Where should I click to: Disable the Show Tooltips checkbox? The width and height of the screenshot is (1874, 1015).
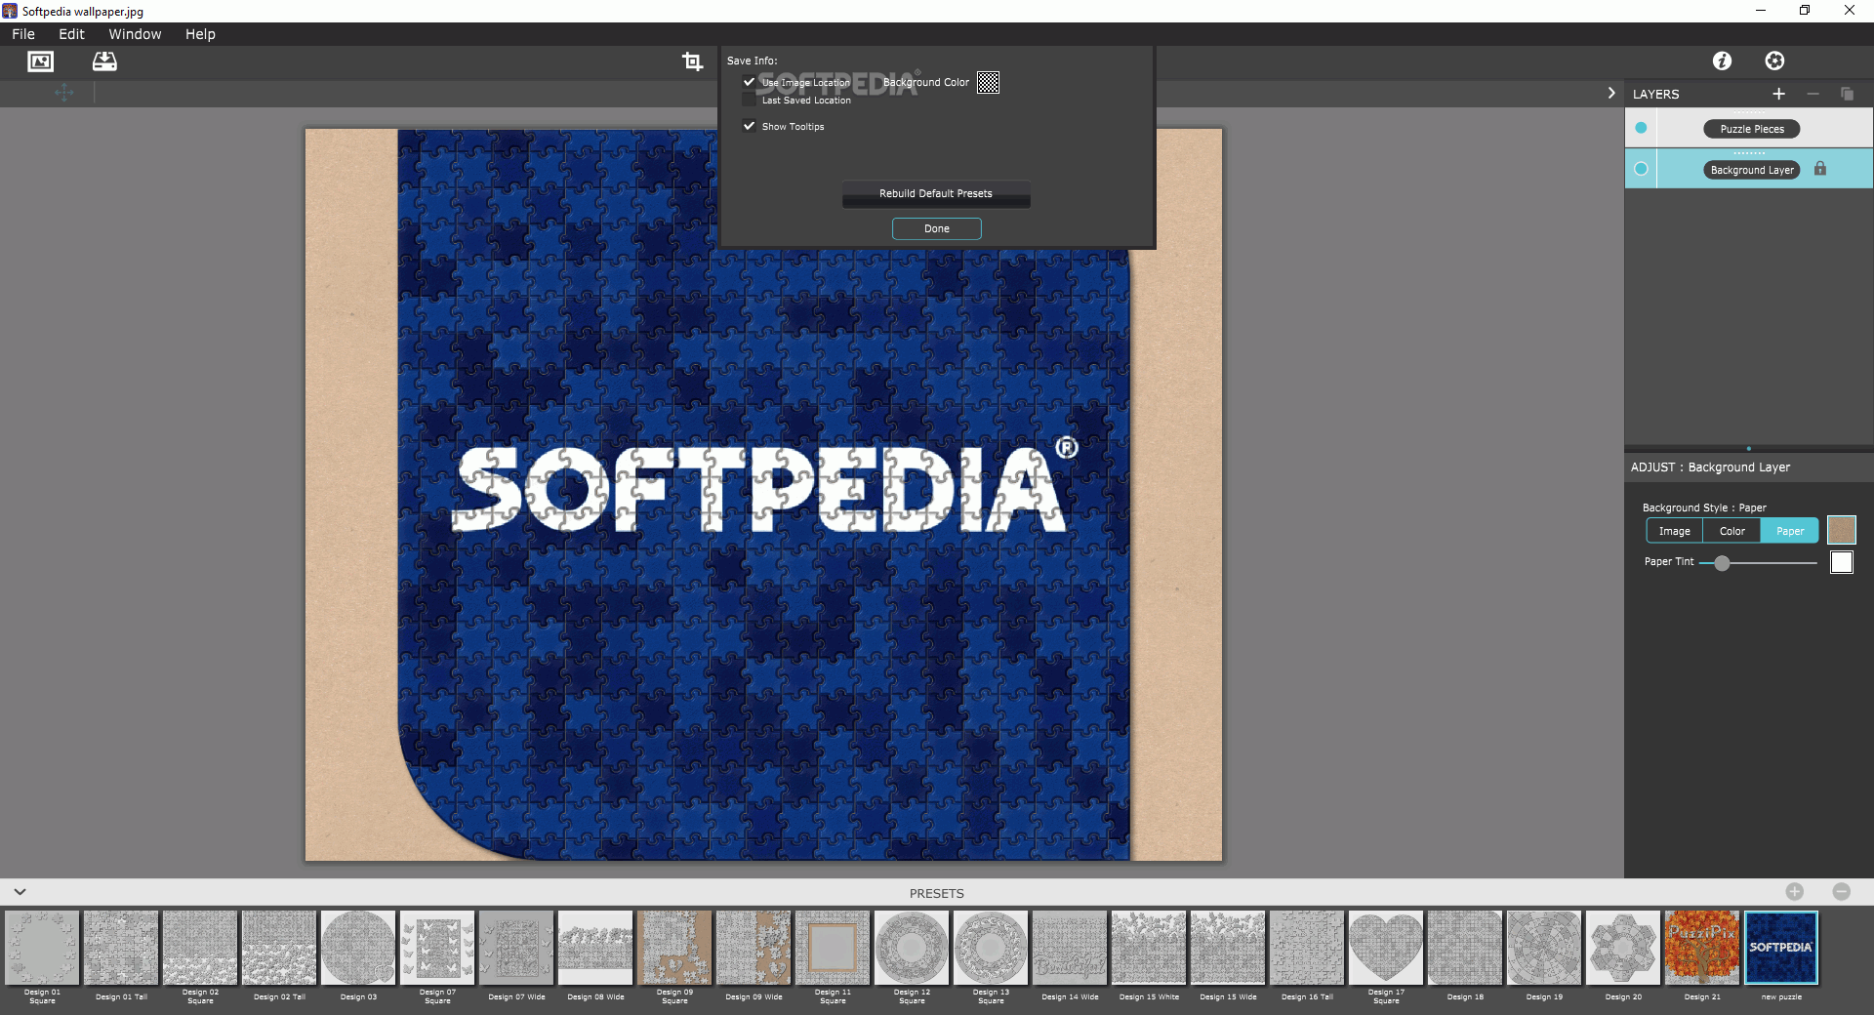(749, 126)
